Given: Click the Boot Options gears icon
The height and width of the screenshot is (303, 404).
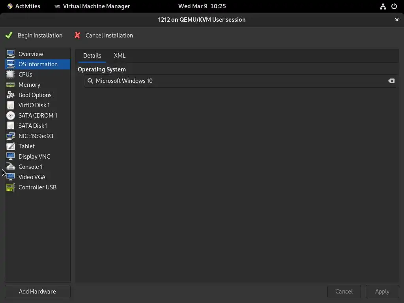Looking at the screenshot, I should [x=11, y=95].
